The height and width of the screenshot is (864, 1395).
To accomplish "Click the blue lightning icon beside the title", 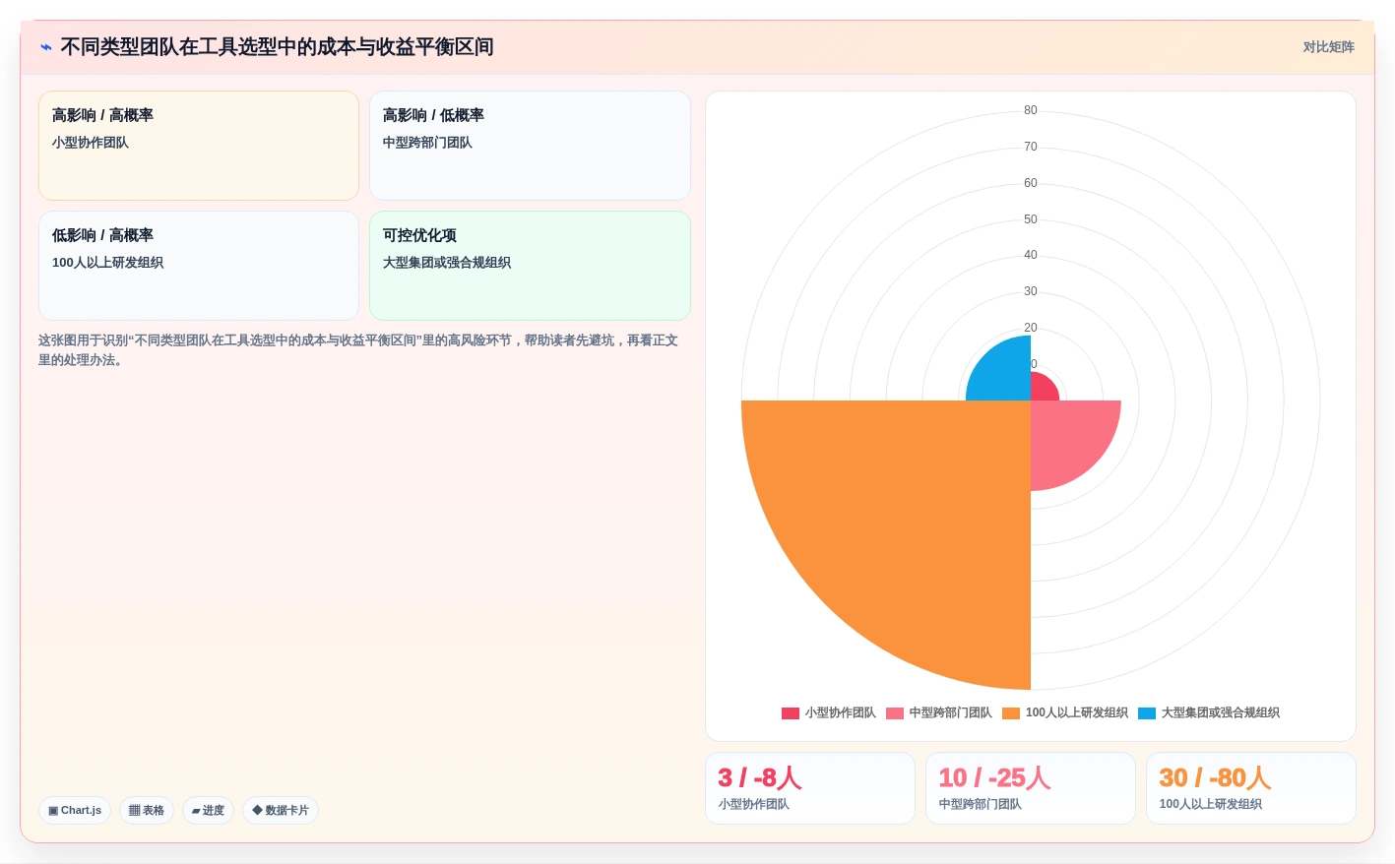I will tap(46, 47).
